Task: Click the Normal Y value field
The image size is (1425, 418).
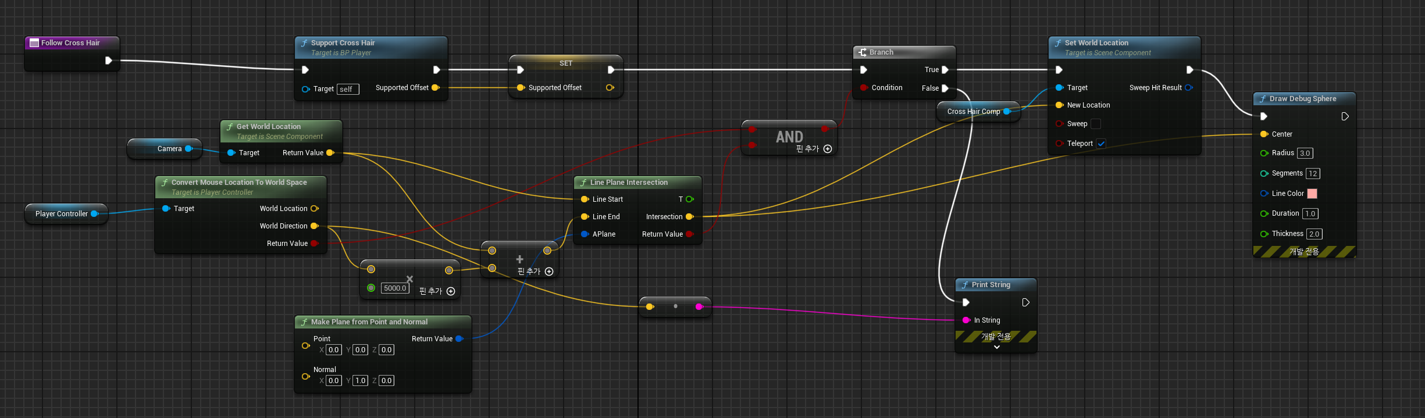Action: 361,381
